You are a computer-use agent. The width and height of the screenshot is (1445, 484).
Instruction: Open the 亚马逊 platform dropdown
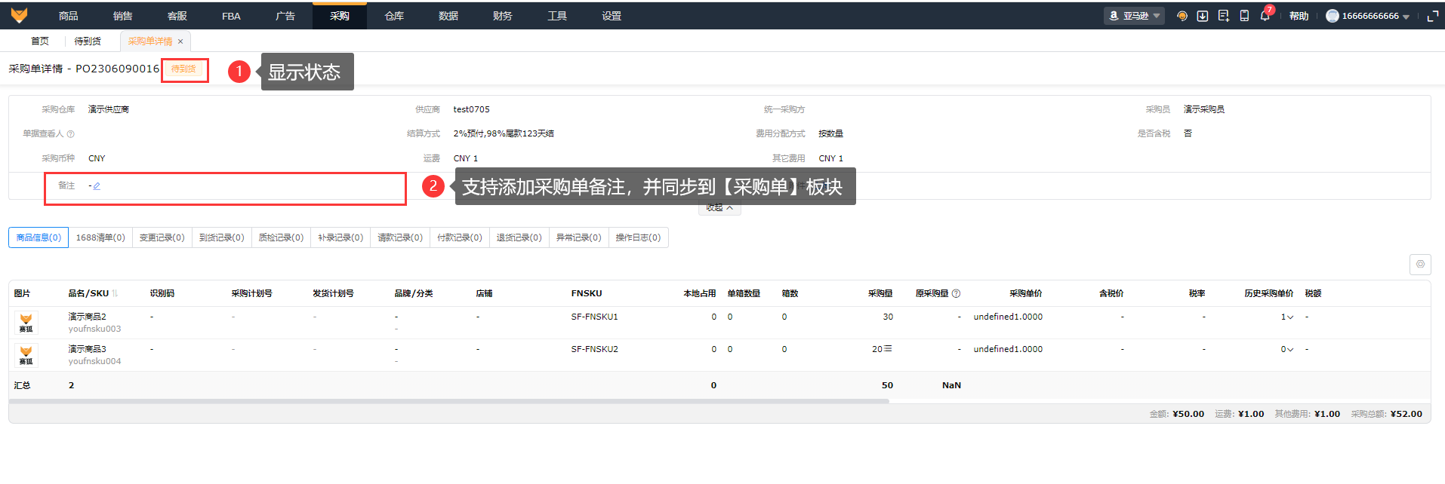(x=1134, y=16)
